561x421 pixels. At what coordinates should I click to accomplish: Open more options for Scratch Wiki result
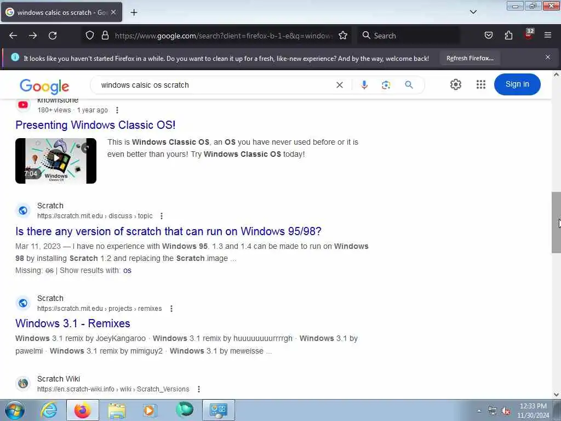pos(198,389)
